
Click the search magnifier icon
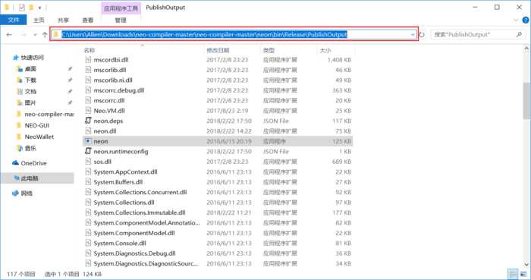coord(519,35)
